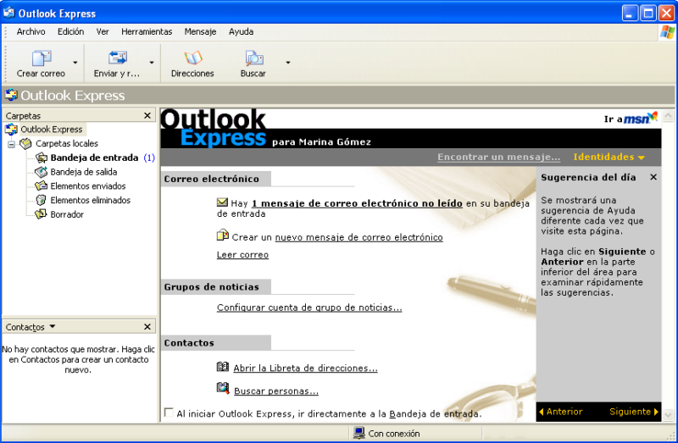Click the Leer correo link
Screen dimensions: 678x443
click(x=242, y=255)
